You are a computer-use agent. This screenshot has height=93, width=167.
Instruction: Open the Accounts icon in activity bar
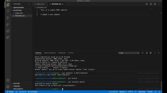[8, 80]
